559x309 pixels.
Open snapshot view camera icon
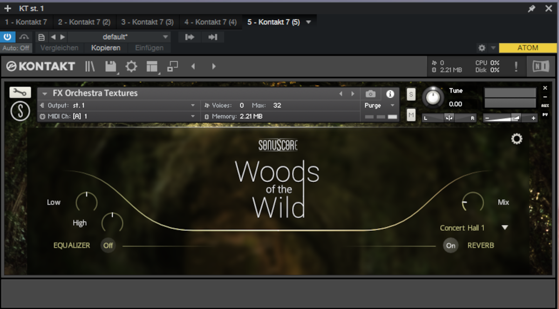point(370,94)
